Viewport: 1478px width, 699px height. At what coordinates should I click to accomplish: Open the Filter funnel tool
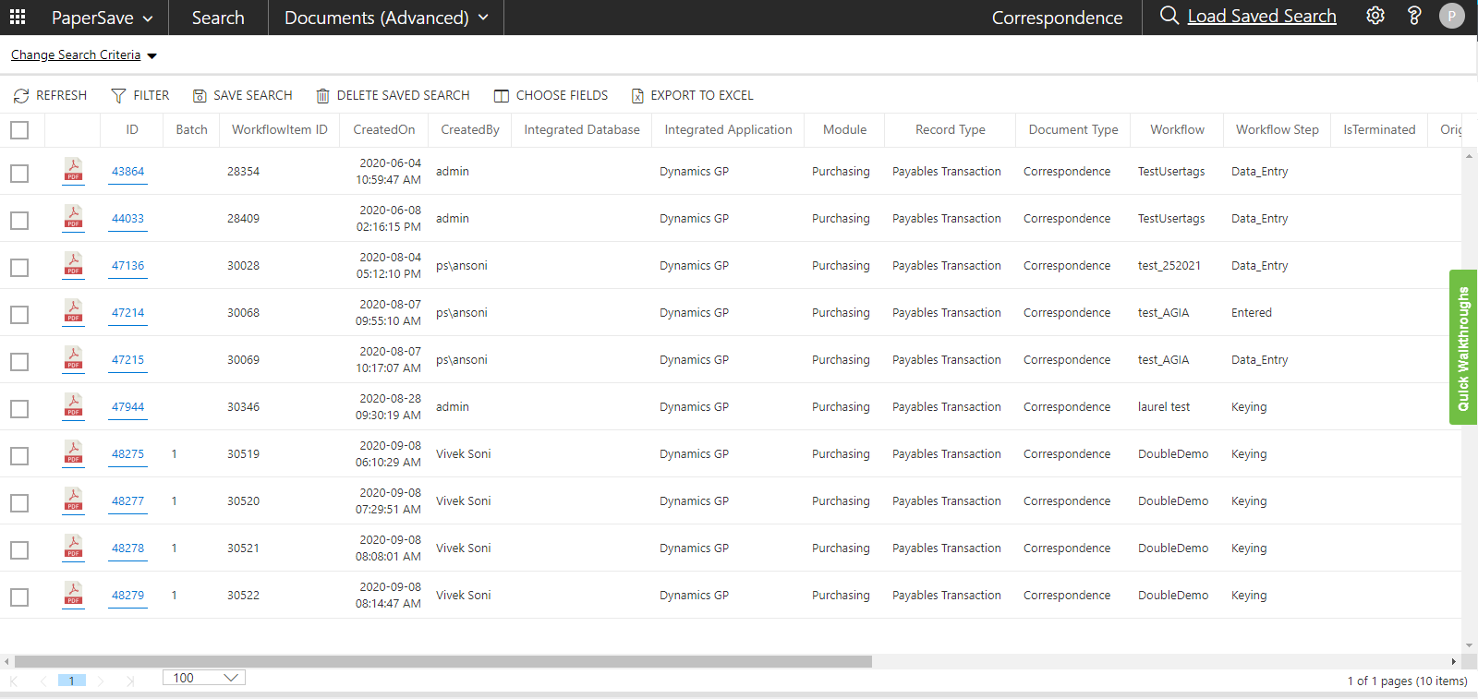[x=118, y=96]
